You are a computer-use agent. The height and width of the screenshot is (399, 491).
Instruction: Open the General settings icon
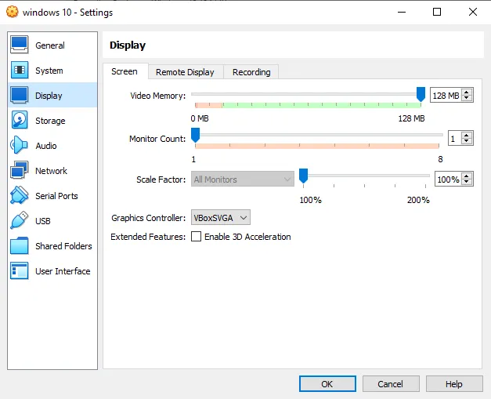click(19, 45)
